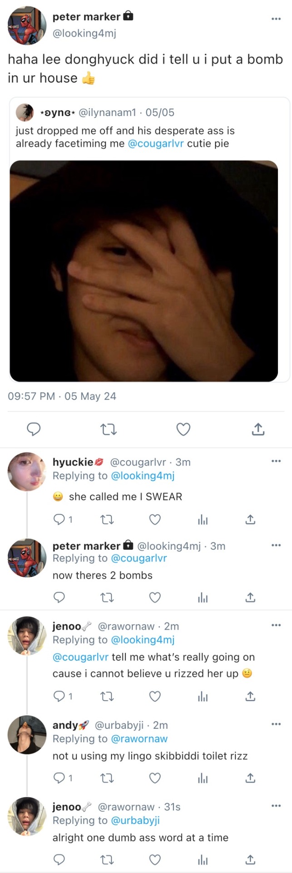Reply to jenoo's rizzed her up tweet

point(59,696)
